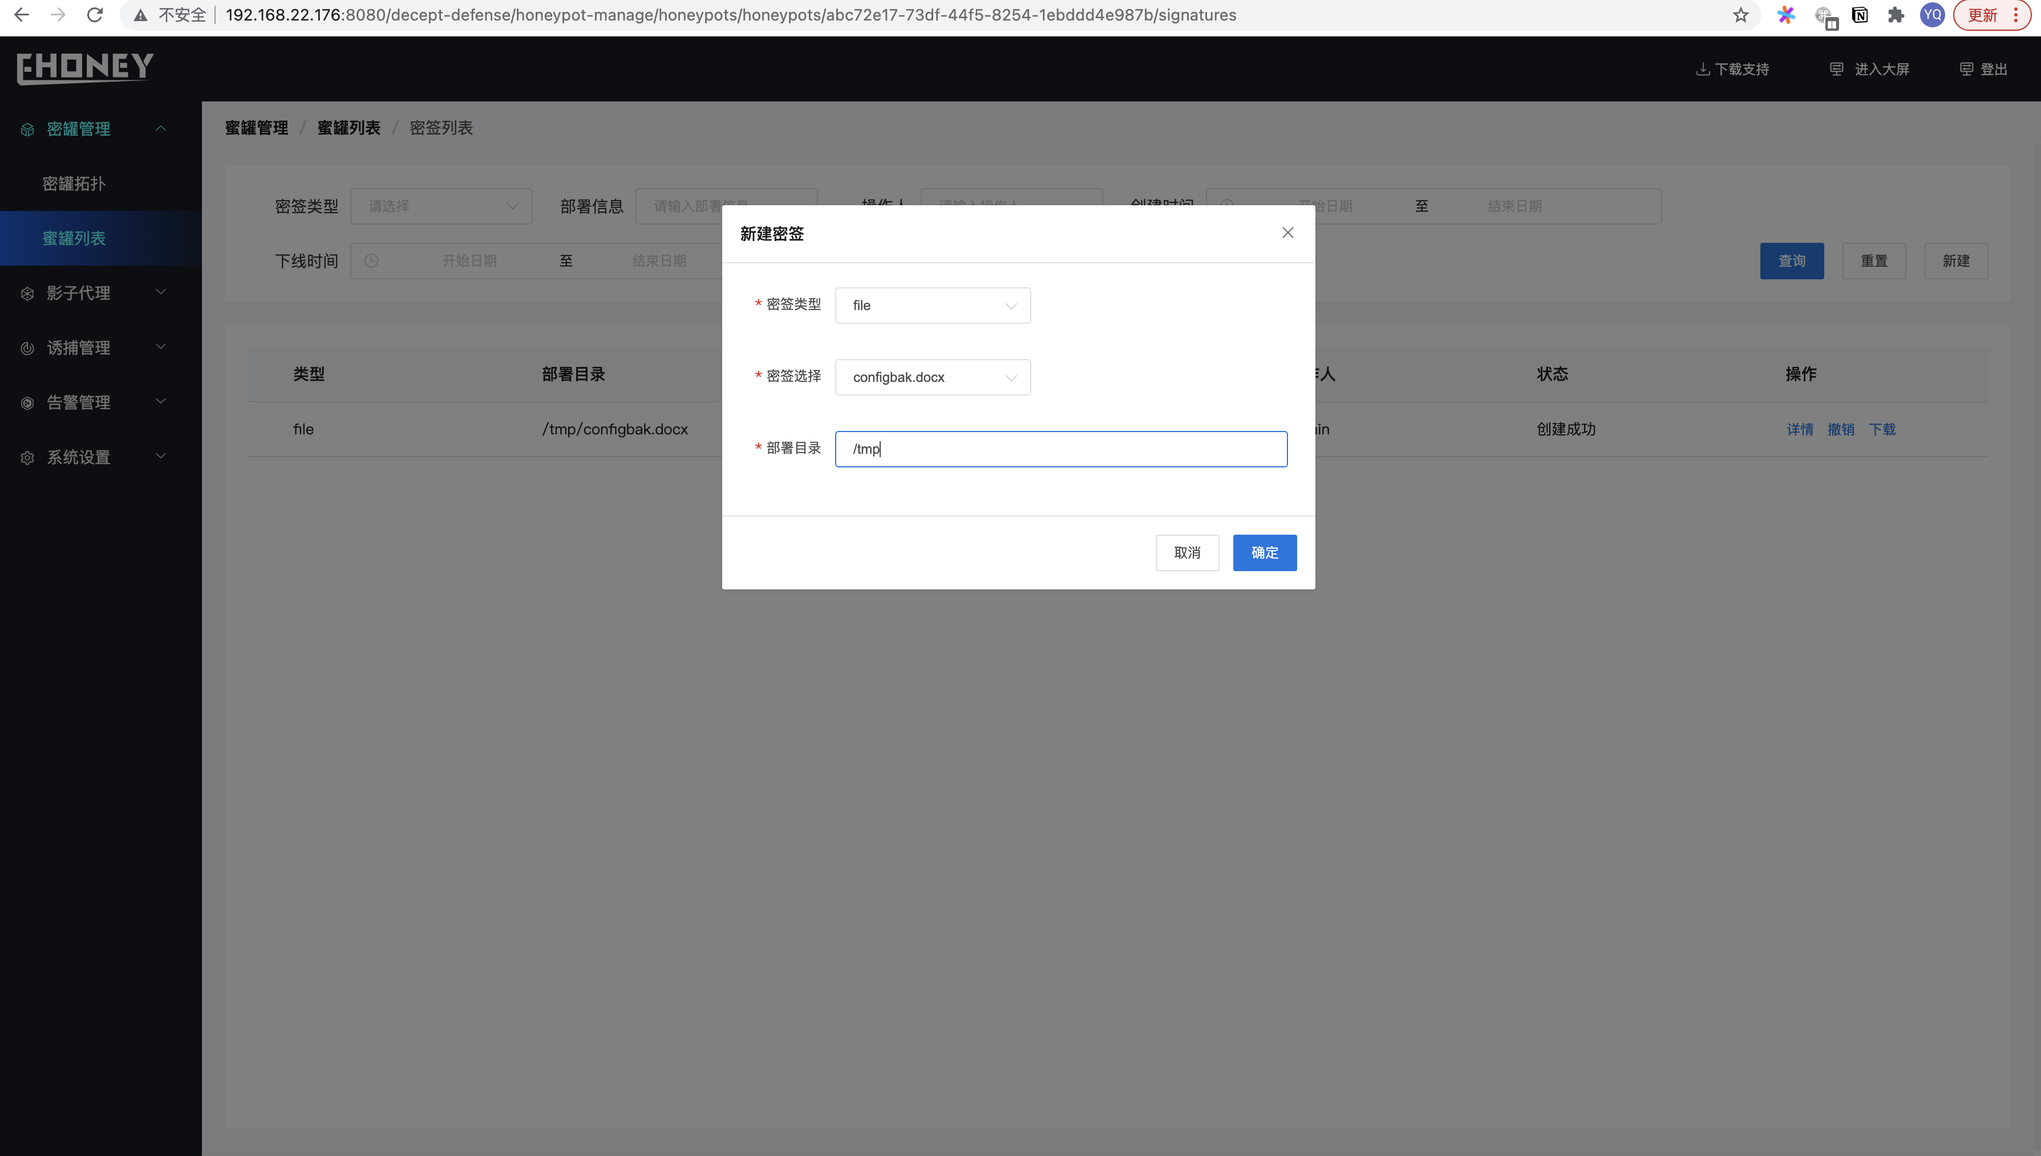
Task: Click the 诱捕管理 sidebar icon
Action: [28, 348]
